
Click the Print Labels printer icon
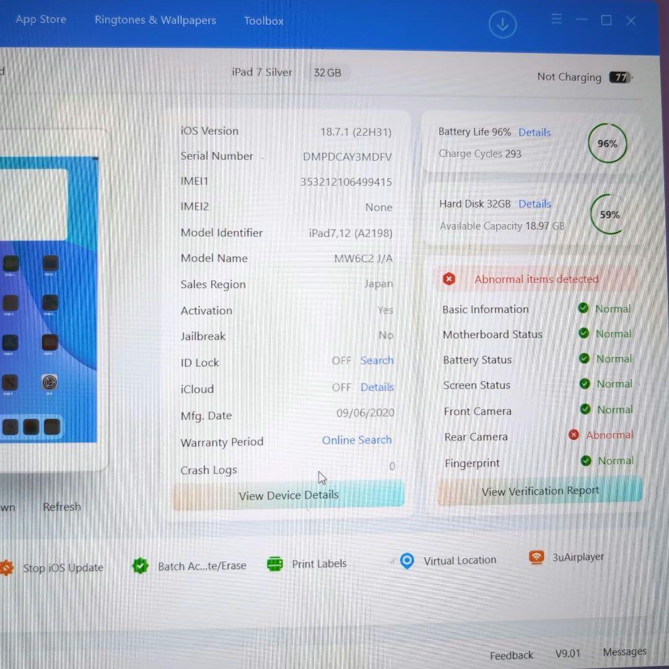pos(275,564)
